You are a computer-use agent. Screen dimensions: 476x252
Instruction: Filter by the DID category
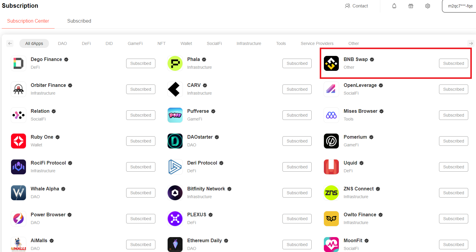[x=109, y=43]
